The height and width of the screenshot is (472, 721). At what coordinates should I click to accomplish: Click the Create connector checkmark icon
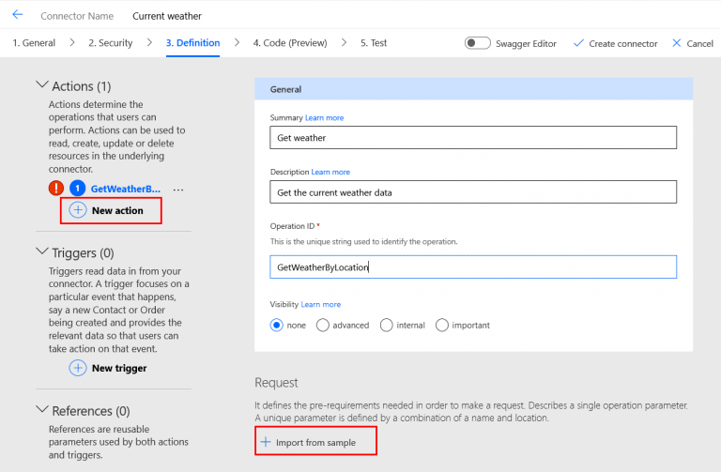(x=578, y=43)
